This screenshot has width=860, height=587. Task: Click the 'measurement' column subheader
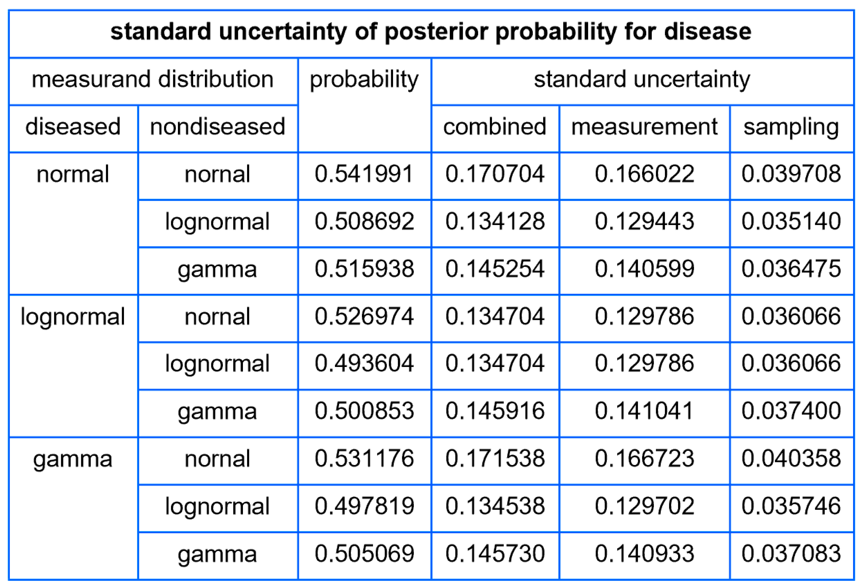[644, 127]
